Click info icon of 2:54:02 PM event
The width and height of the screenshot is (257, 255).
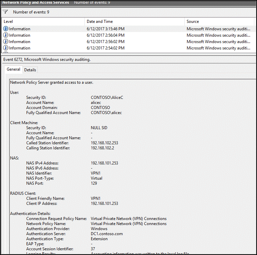click(x=6, y=48)
